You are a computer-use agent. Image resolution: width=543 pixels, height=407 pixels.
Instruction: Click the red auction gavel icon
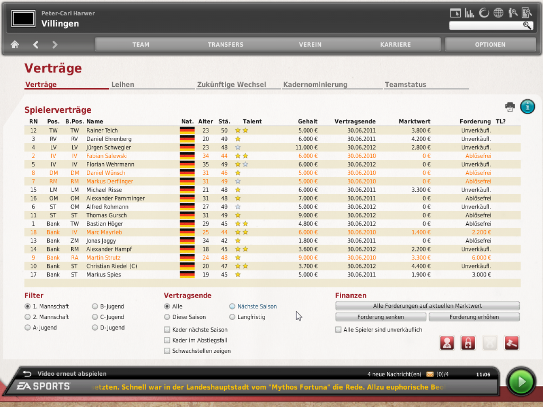click(x=512, y=343)
